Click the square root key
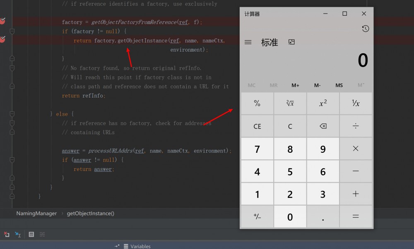 pyautogui.click(x=290, y=103)
